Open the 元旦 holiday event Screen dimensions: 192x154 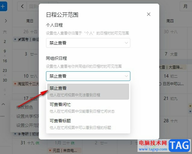point(65,150)
